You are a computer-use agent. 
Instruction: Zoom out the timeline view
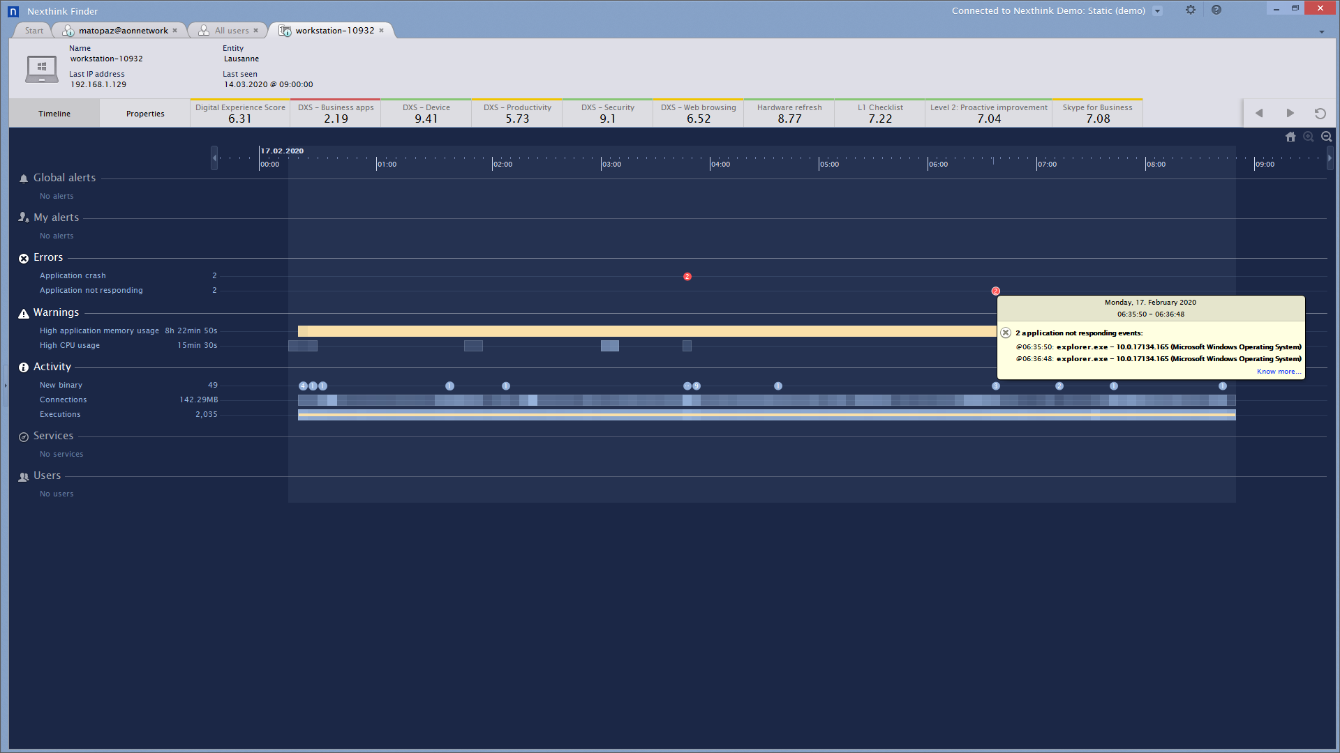(x=1327, y=137)
